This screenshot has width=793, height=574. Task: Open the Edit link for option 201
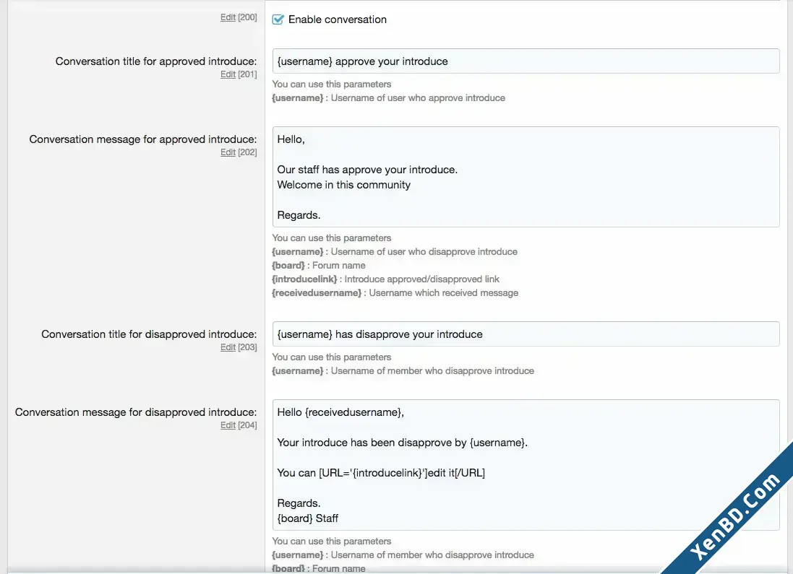pos(228,74)
